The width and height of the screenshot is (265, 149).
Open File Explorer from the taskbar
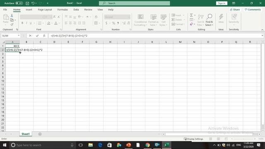90,145
